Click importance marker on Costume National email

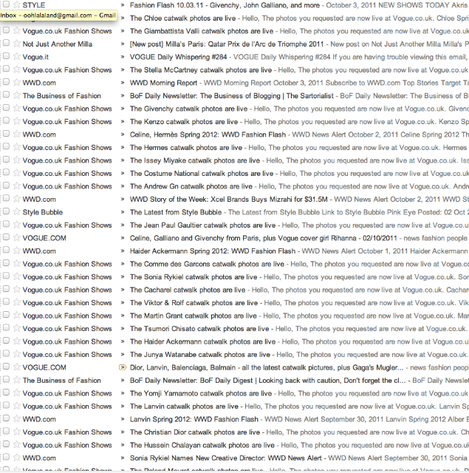123,174
